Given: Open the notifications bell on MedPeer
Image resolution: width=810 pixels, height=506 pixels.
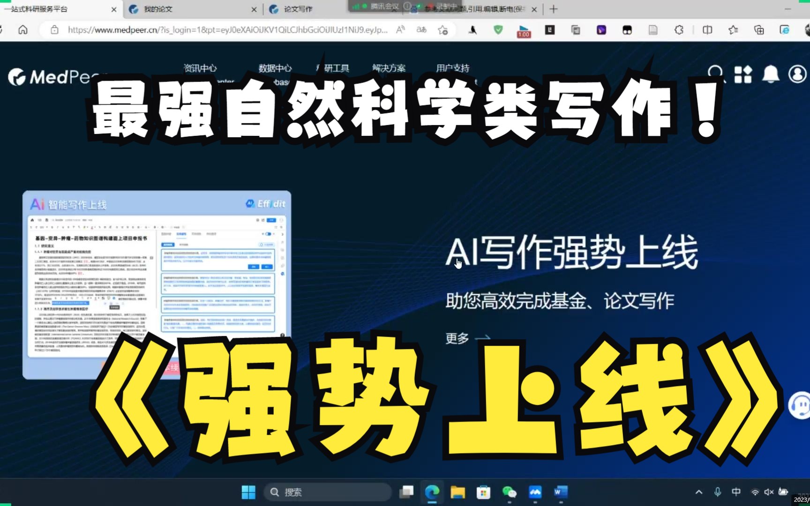Looking at the screenshot, I should tap(770, 74).
